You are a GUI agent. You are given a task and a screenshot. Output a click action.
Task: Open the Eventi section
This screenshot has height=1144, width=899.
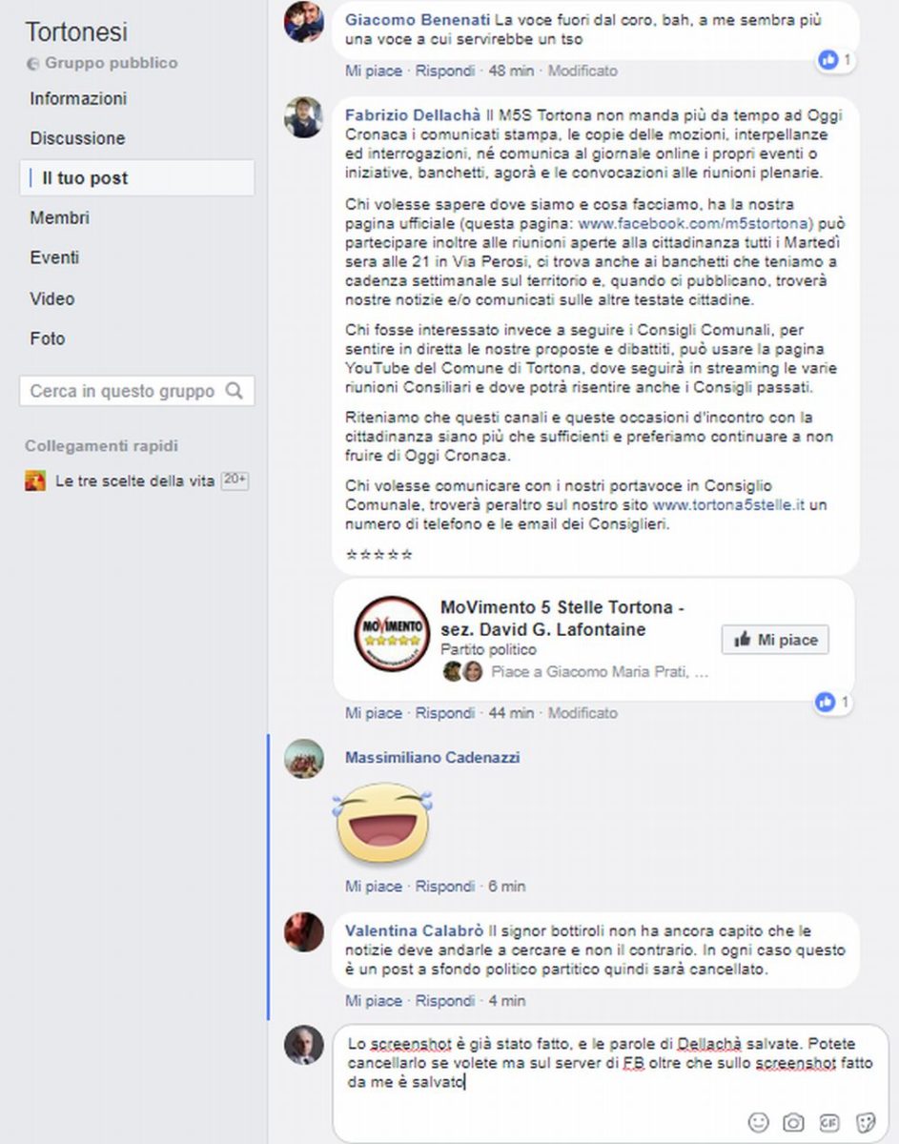[54, 258]
